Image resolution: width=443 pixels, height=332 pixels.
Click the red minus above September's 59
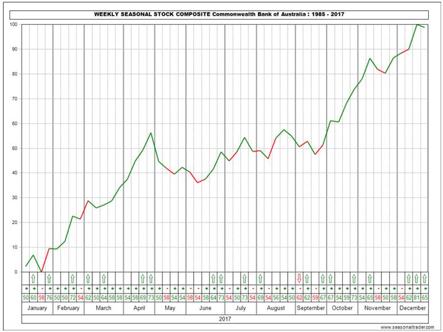pos(315,289)
